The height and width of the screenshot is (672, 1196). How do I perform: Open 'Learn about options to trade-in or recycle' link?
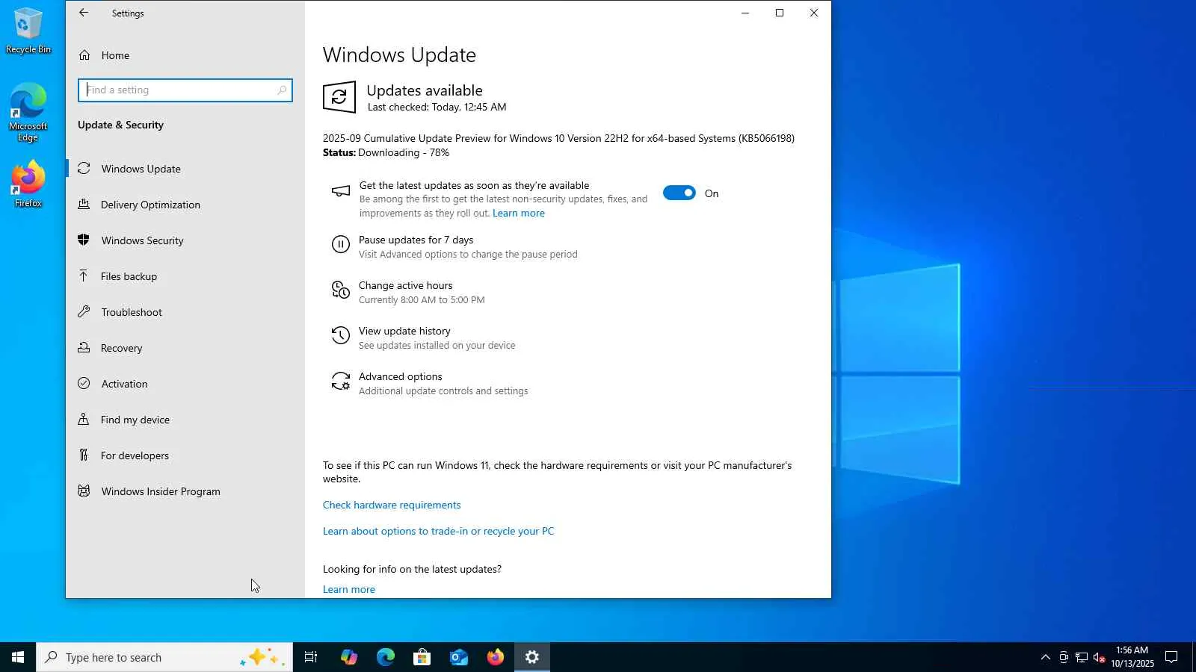(x=438, y=532)
